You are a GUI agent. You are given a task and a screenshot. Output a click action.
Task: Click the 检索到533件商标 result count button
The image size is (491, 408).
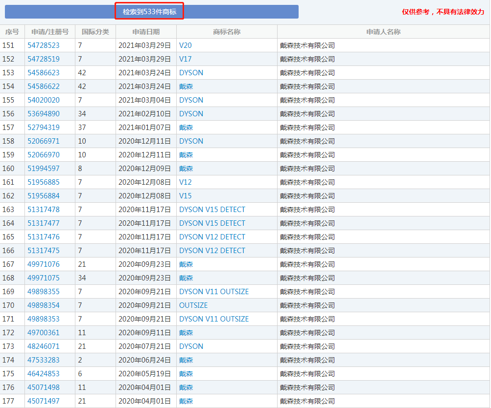tap(149, 11)
